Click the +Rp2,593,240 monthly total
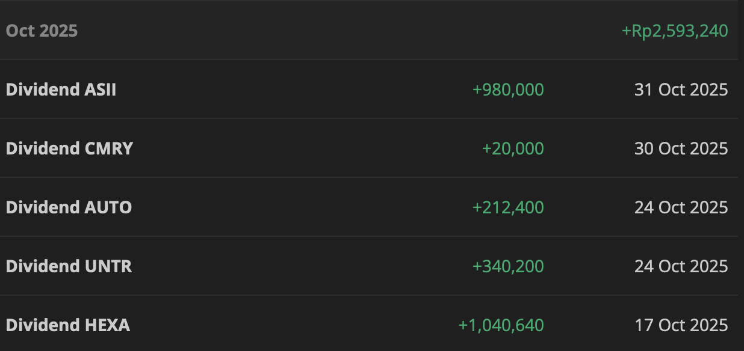This screenshot has width=744, height=351. click(675, 31)
